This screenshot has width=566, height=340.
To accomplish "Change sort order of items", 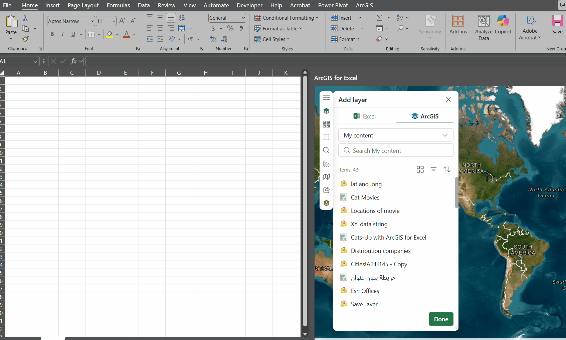I will point(447,169).
